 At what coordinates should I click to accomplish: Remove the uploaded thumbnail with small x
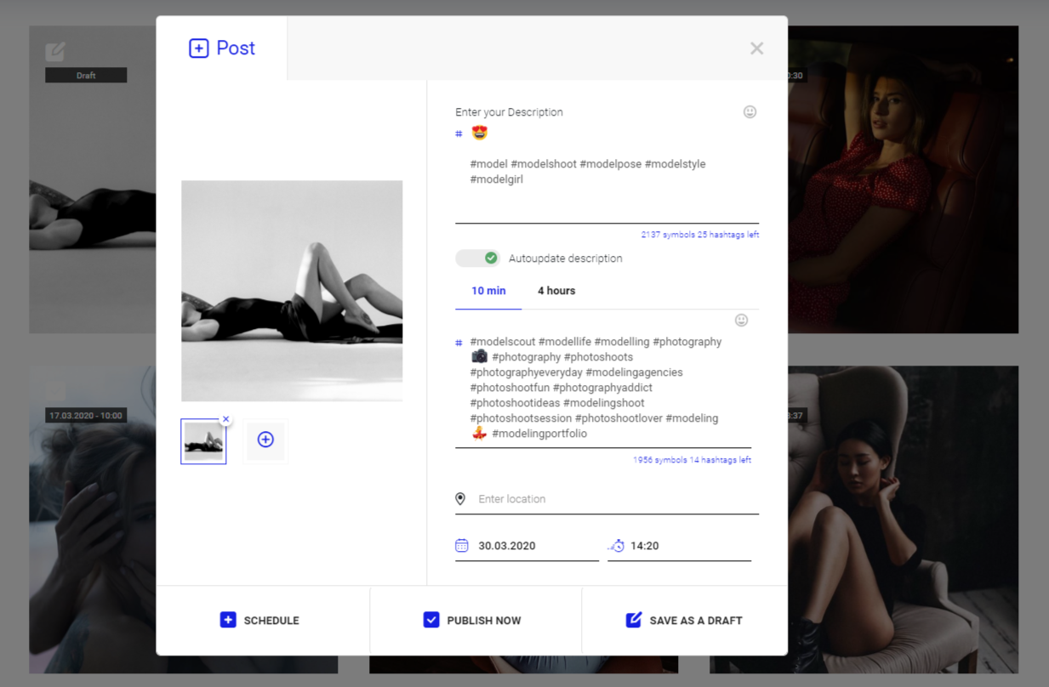coord(225,419)
